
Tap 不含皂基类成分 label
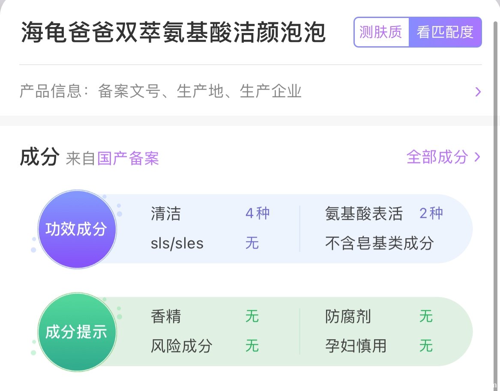[x=379, y=243]
